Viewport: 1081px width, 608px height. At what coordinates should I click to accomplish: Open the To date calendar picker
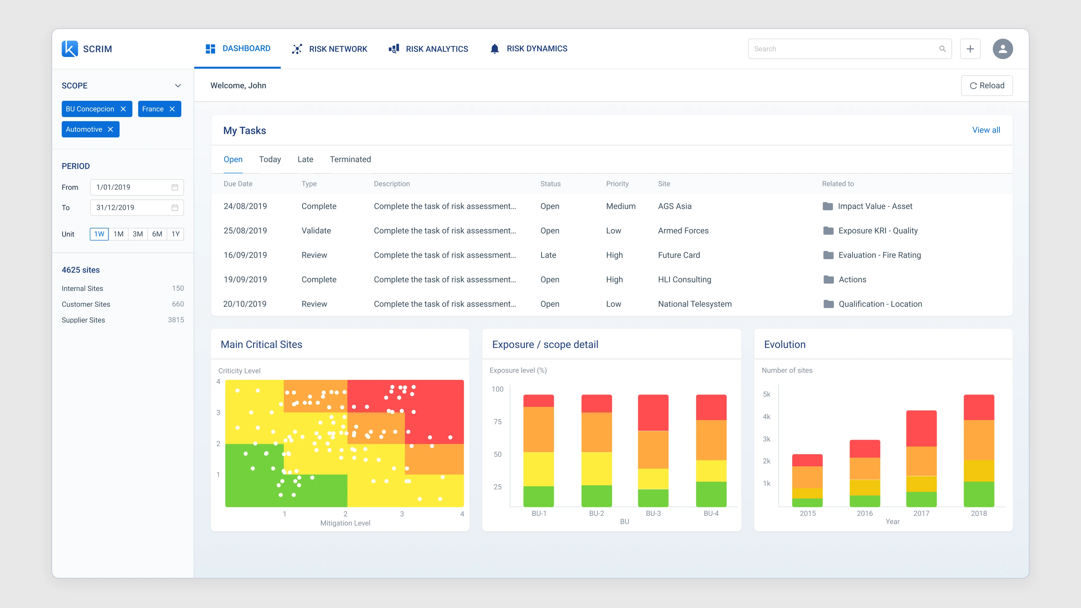point(175,207)
